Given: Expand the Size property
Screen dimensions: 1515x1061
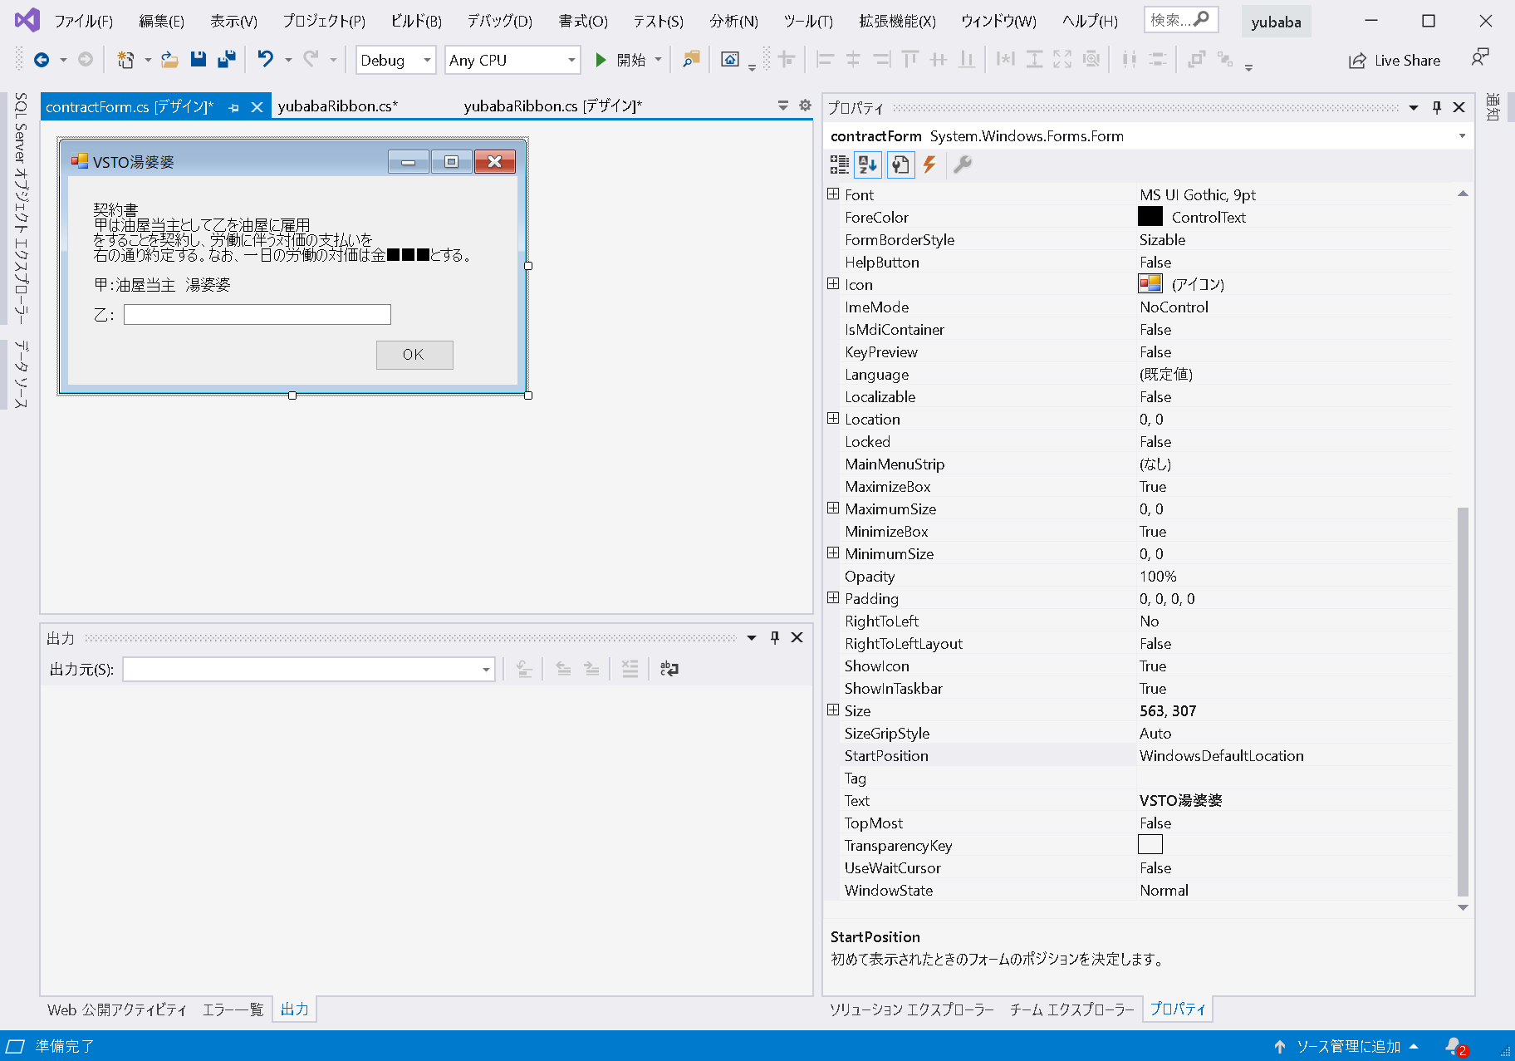Looking at the screenshot, I should (833, 710).
